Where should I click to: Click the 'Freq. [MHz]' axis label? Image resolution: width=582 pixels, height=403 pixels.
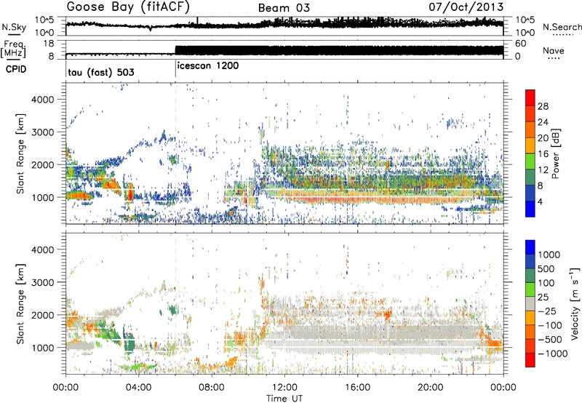pos(14,49)
